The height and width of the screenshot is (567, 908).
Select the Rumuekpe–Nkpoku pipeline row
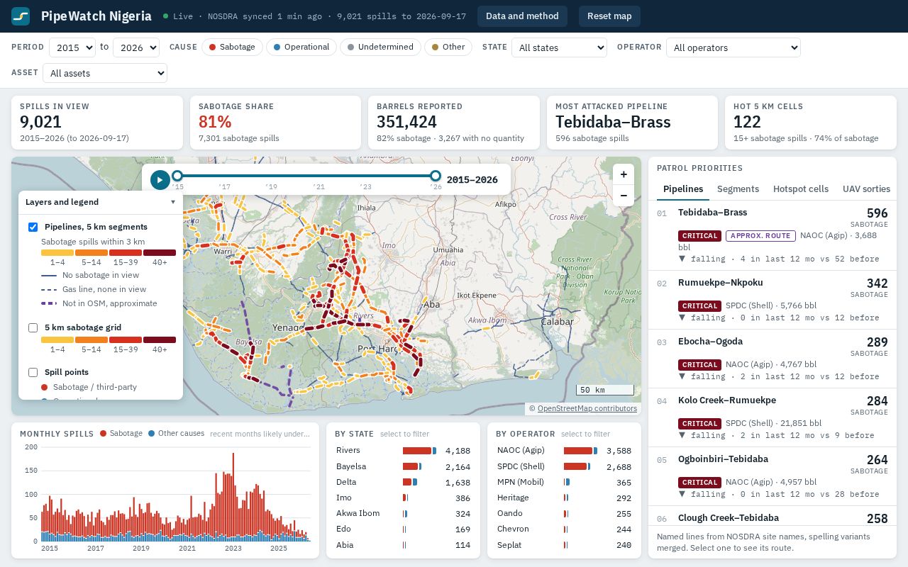point(773,300)
